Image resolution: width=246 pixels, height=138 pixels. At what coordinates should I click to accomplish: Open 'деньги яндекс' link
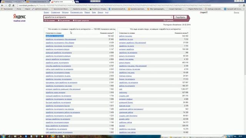tap(125, 62)
